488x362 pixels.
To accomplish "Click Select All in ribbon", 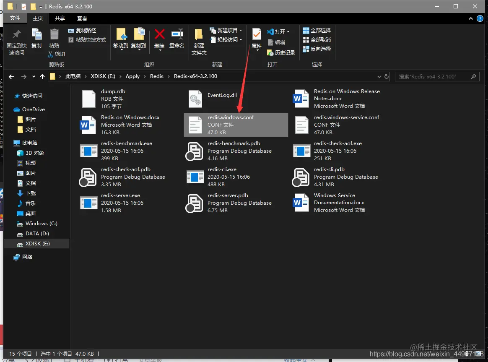I will [x=317, y=31].
